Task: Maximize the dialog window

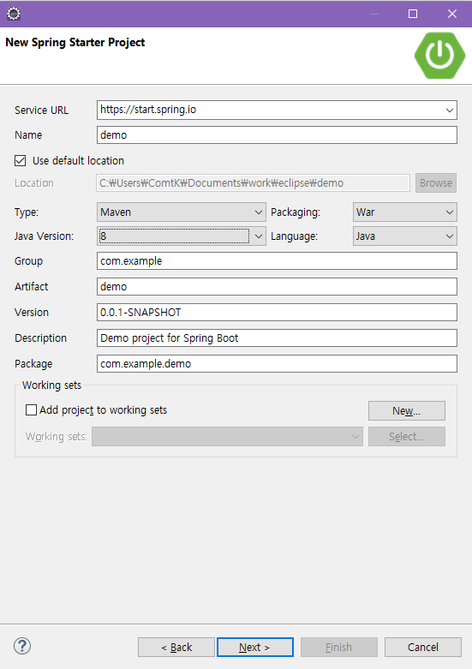Action: point(413,14)
